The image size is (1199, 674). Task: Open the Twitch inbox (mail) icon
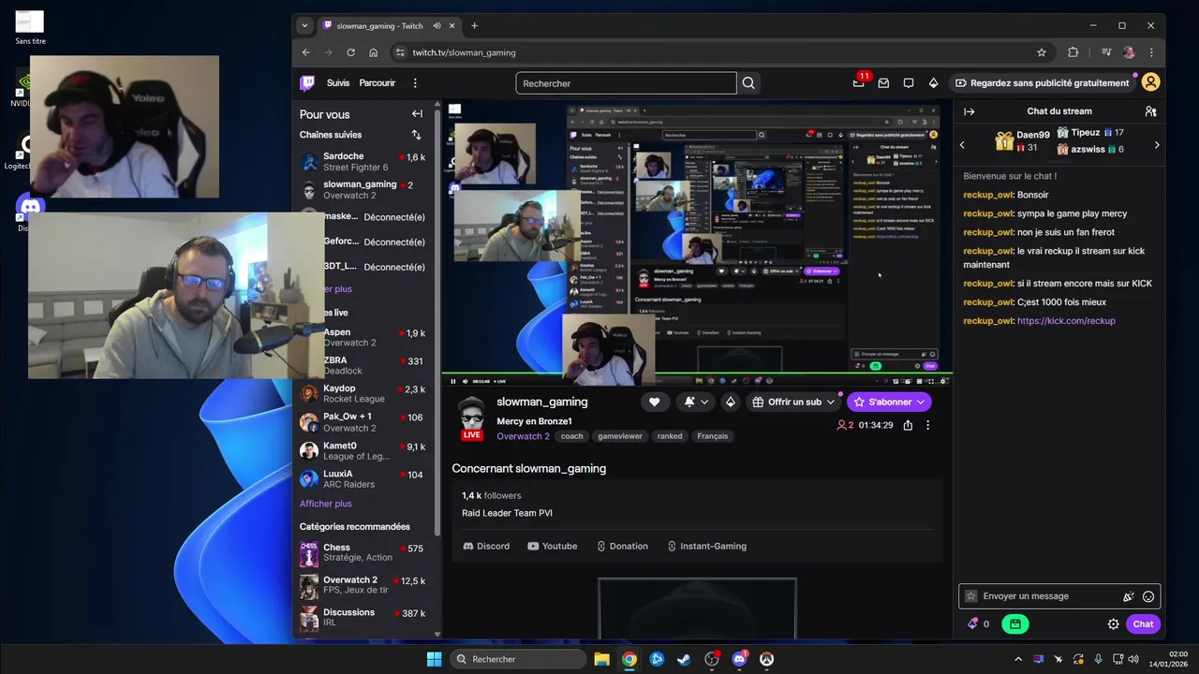coord(883,83)
